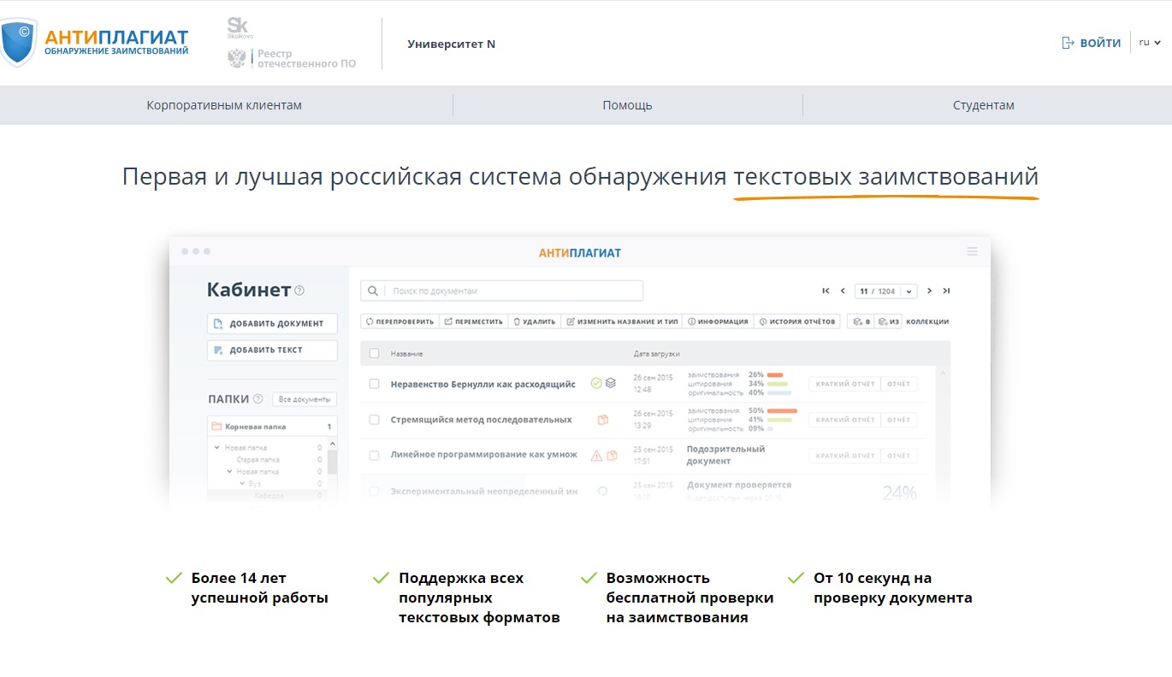Click the Antiplagiat shield logo
The height and width of the screenshot is (677, 1172).
(x=19, y=43)
